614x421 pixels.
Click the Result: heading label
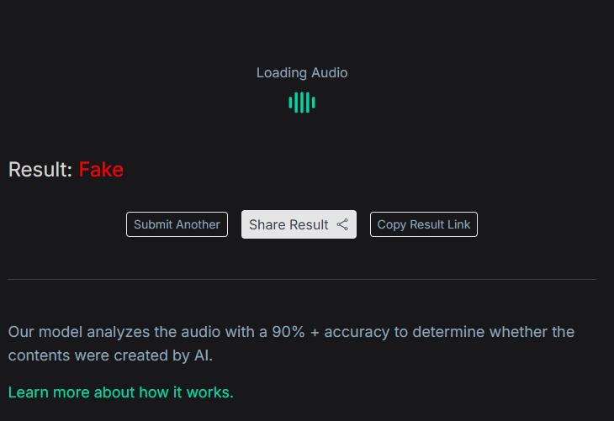pyautogui.click(x=40, y=170)
